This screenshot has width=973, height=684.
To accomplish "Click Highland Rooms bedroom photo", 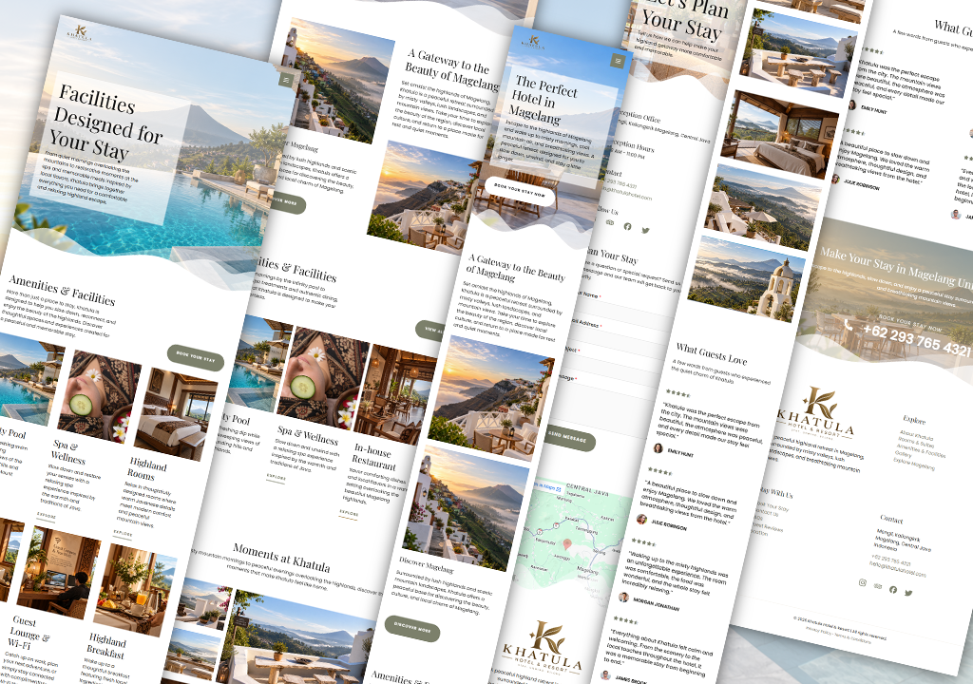I will [176, 414].
